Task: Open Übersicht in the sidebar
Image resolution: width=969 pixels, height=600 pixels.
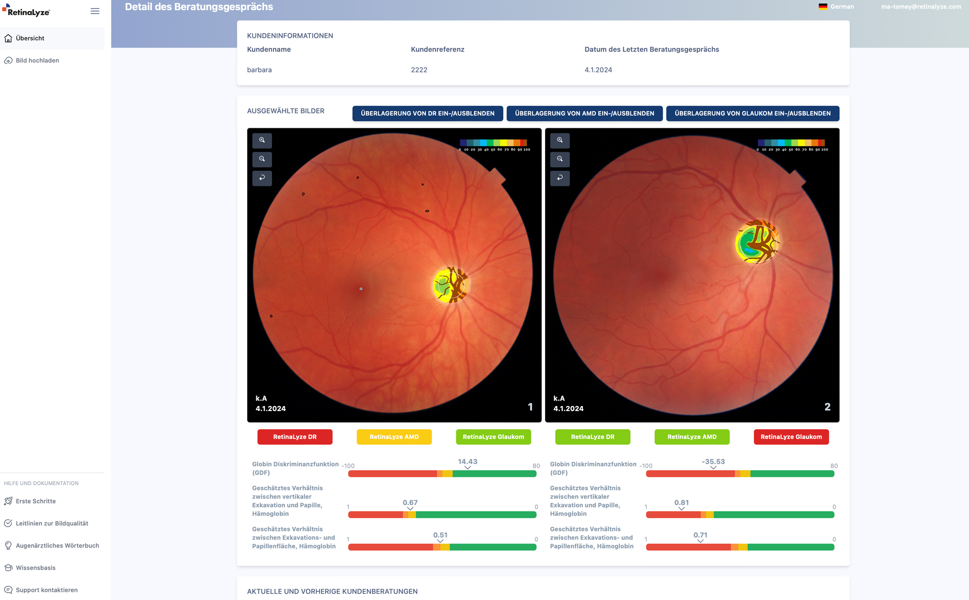Action: (52, 38)
